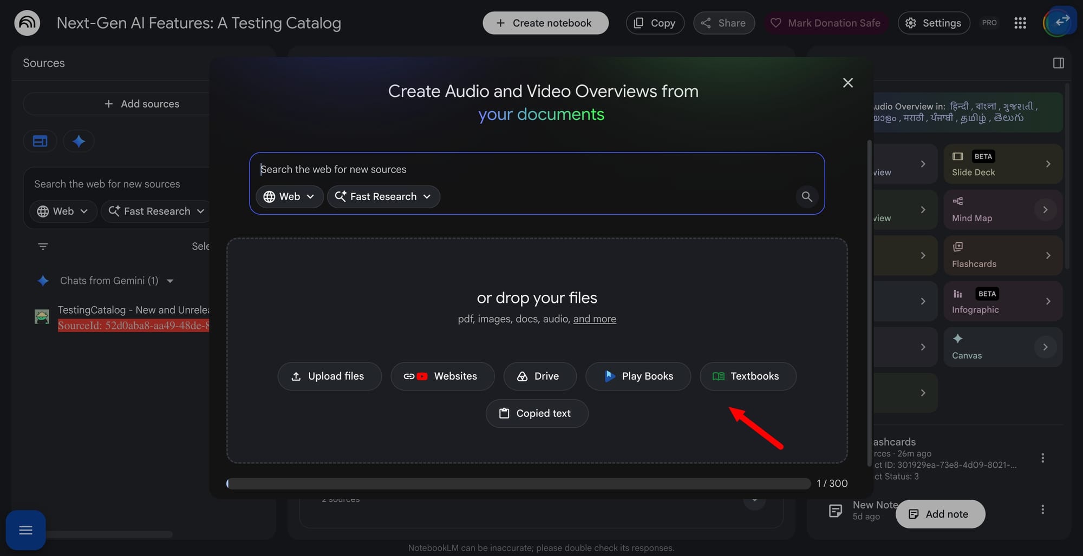Click the Copied text button
Screen dimensions: 1083x556
[x=537, y=414]
